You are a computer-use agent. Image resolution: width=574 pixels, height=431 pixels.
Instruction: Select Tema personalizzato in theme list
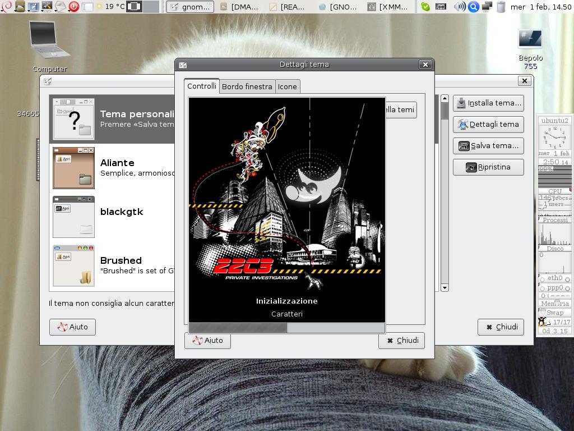(112, 119)
